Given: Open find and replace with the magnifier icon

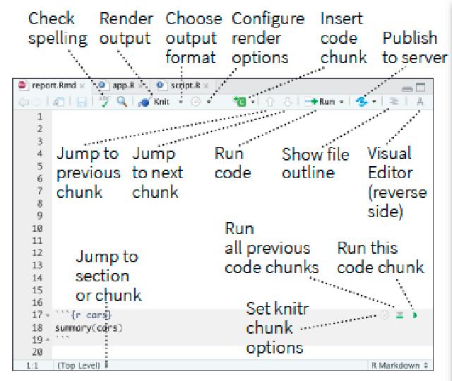Looking at the screenshot, I should tap(122, 102).
